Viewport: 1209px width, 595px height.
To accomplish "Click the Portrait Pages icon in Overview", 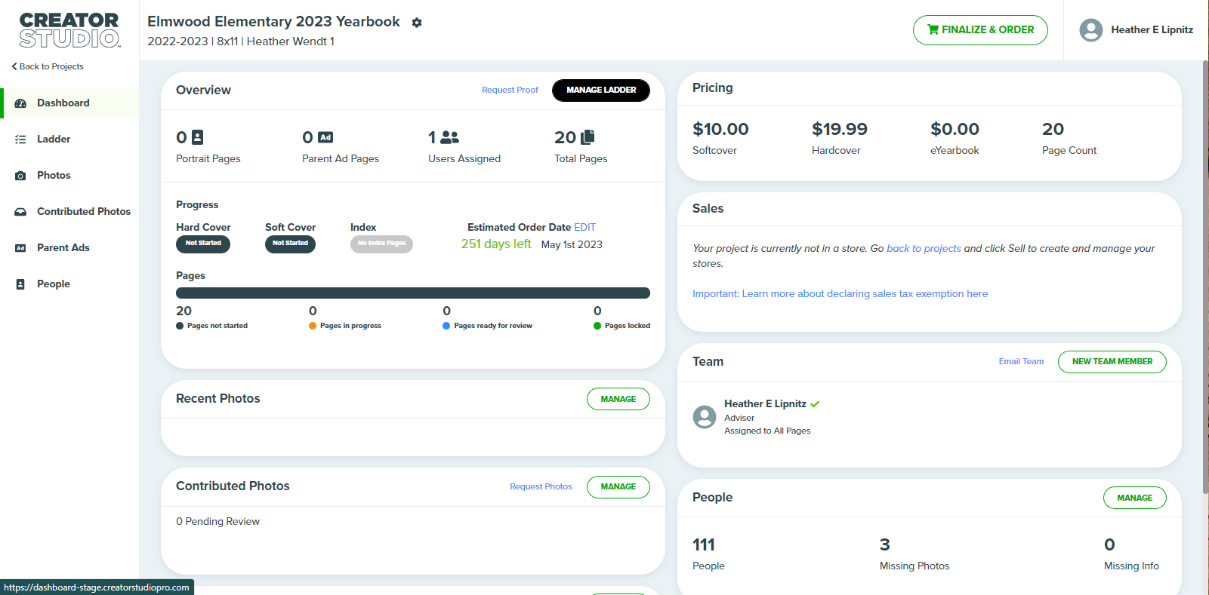I will click(x=198, y=137).
